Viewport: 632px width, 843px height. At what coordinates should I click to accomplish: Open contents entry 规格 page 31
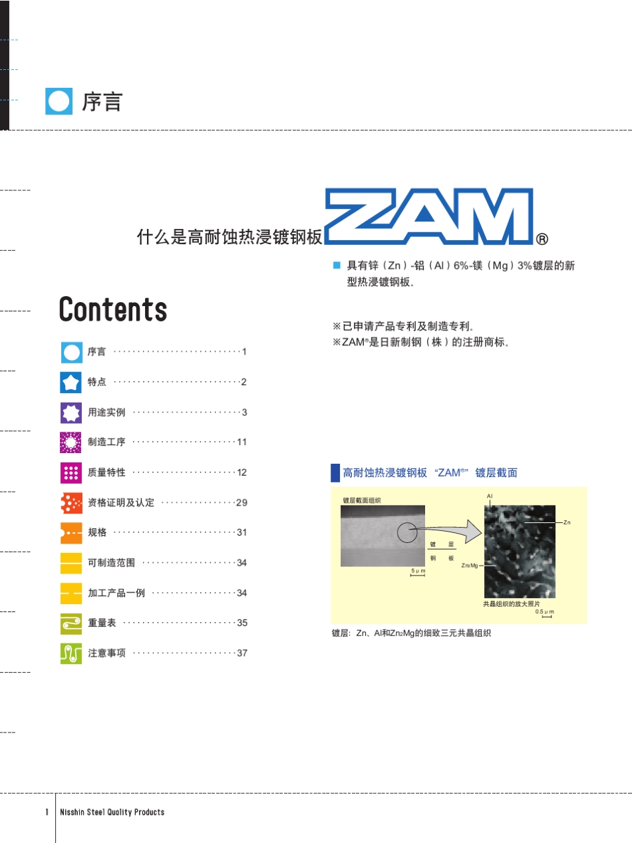click(x=167, y=532)
